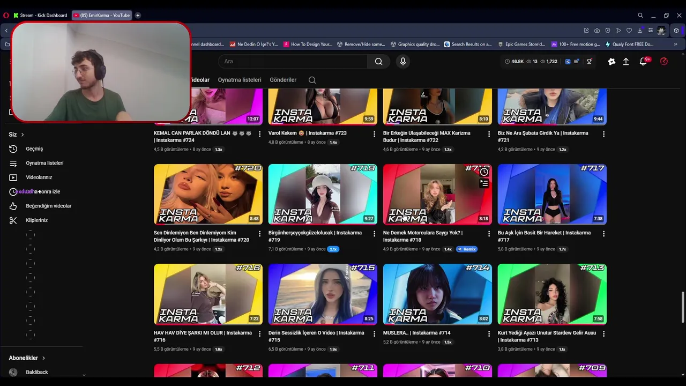Viewport: 686px width, 386px height.
Task: Open Klipleriniz in sidebar
Action: [36, 220]
